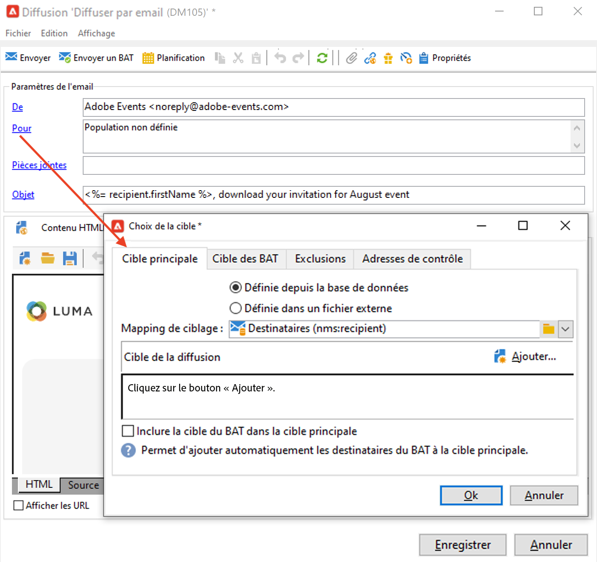
Task: Click the Destinataires mapping envelope icon
Action: pyautogui.click(x=238, y=328)
